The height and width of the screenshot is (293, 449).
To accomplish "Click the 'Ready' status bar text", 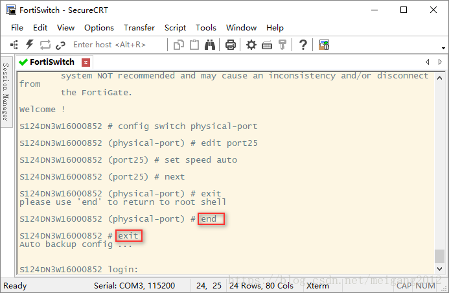I will (x=15, y=286).
